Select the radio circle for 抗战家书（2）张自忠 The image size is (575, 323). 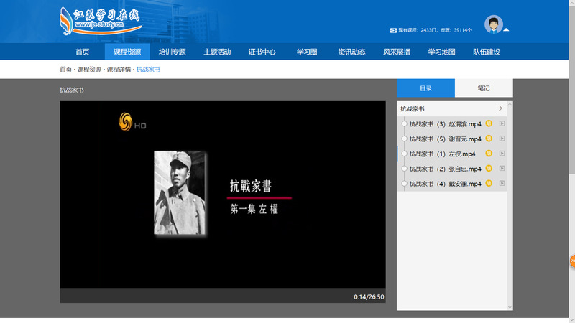point(405,169)
